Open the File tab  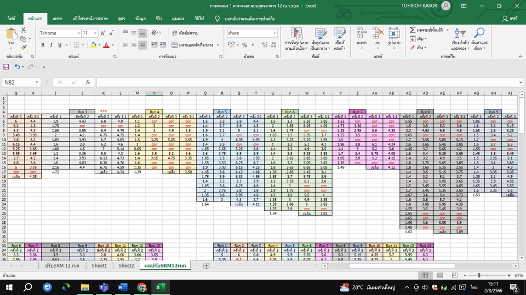click(x=12, y=19)
